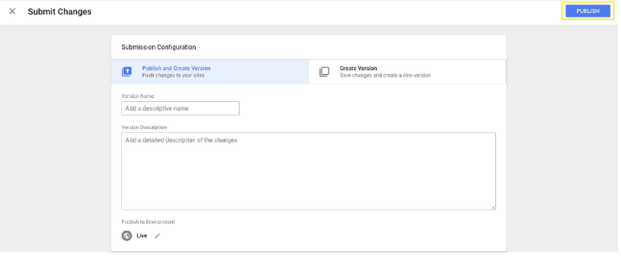The image size is (621, 260).
Task: Click the "Live" environment label
Action: (142, 236)
